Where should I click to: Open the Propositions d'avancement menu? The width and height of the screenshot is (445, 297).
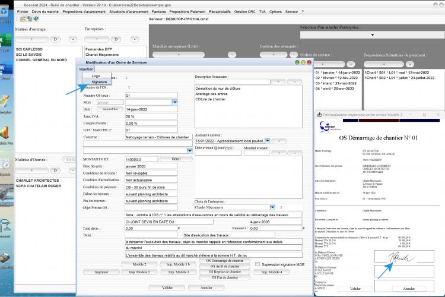pos(84,12)
